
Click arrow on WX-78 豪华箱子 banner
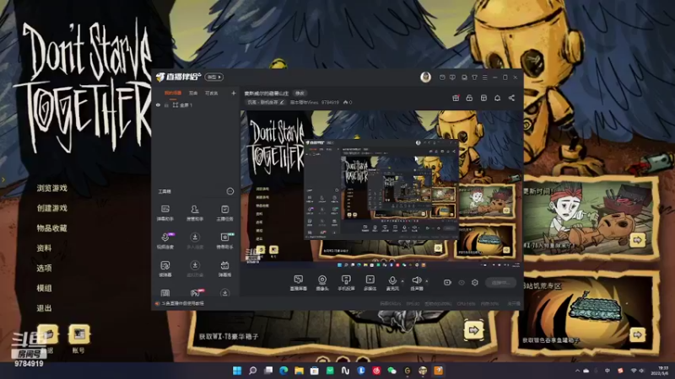click(x=473, y=330)
